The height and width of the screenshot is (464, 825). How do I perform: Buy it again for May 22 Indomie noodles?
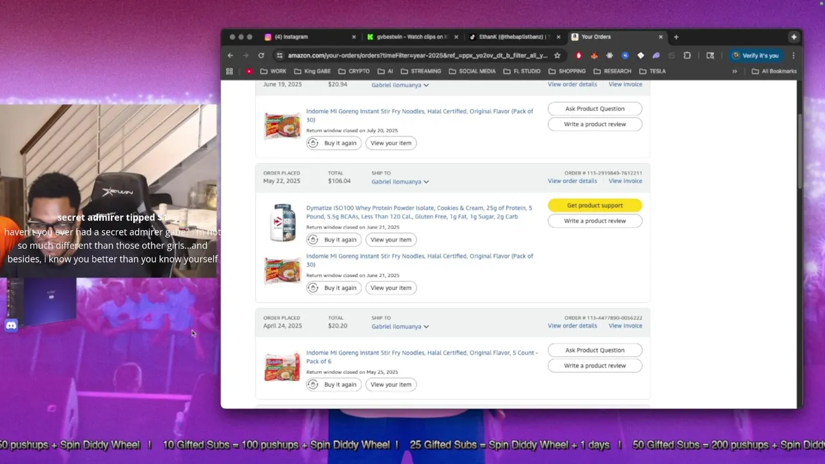[x=333, y=288]
